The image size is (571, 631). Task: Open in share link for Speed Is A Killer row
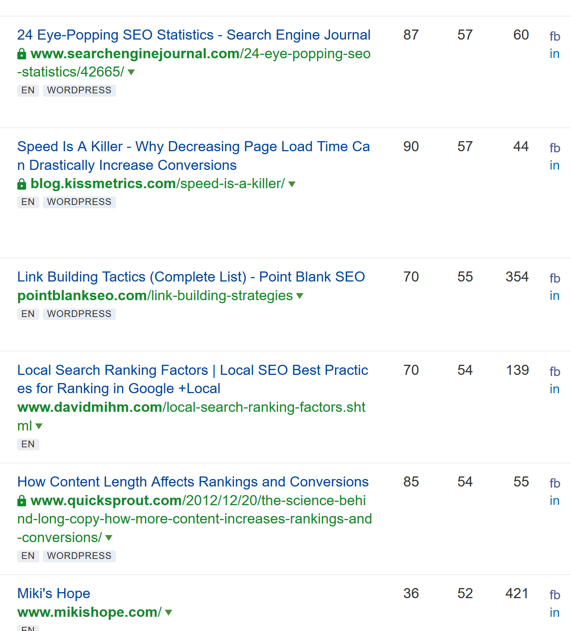coord(555,165)
